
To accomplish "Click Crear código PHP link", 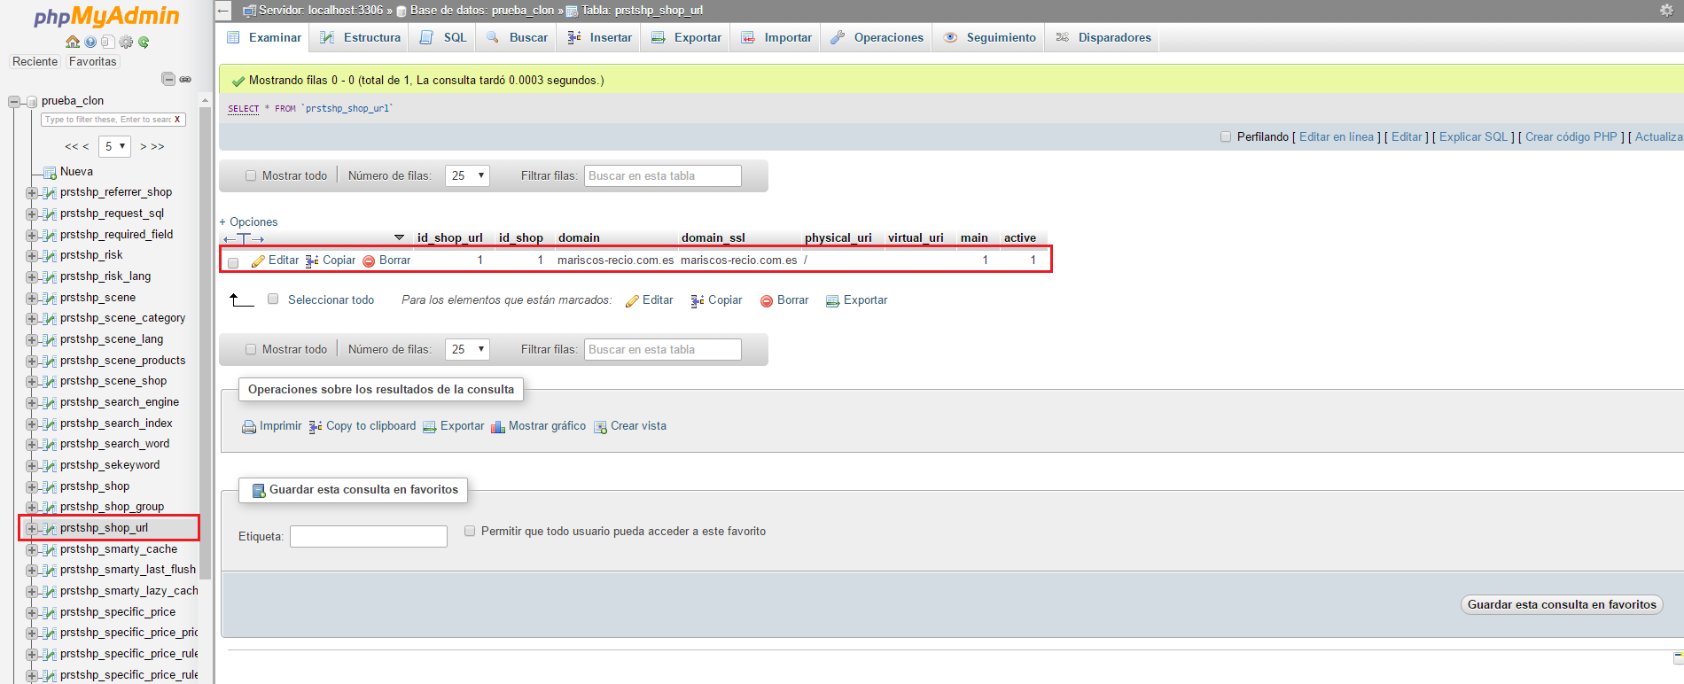I will tap(1571, 136).
